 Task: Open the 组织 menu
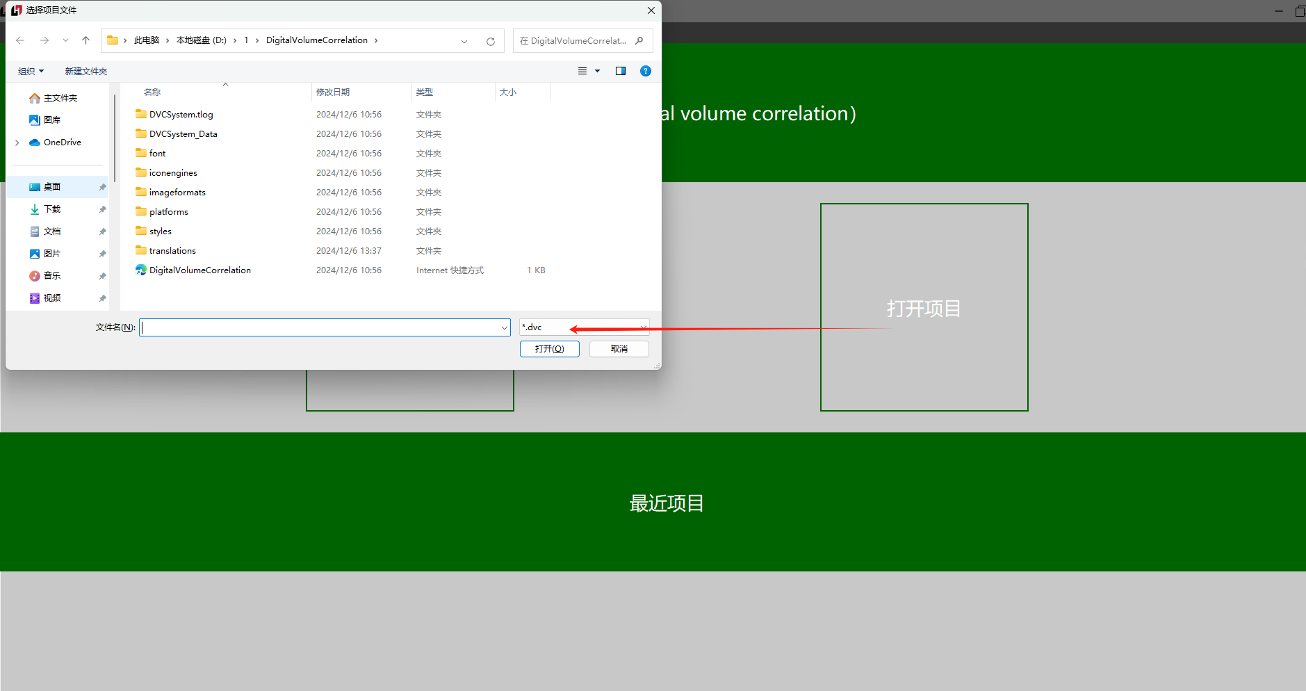tap(31, 72)
